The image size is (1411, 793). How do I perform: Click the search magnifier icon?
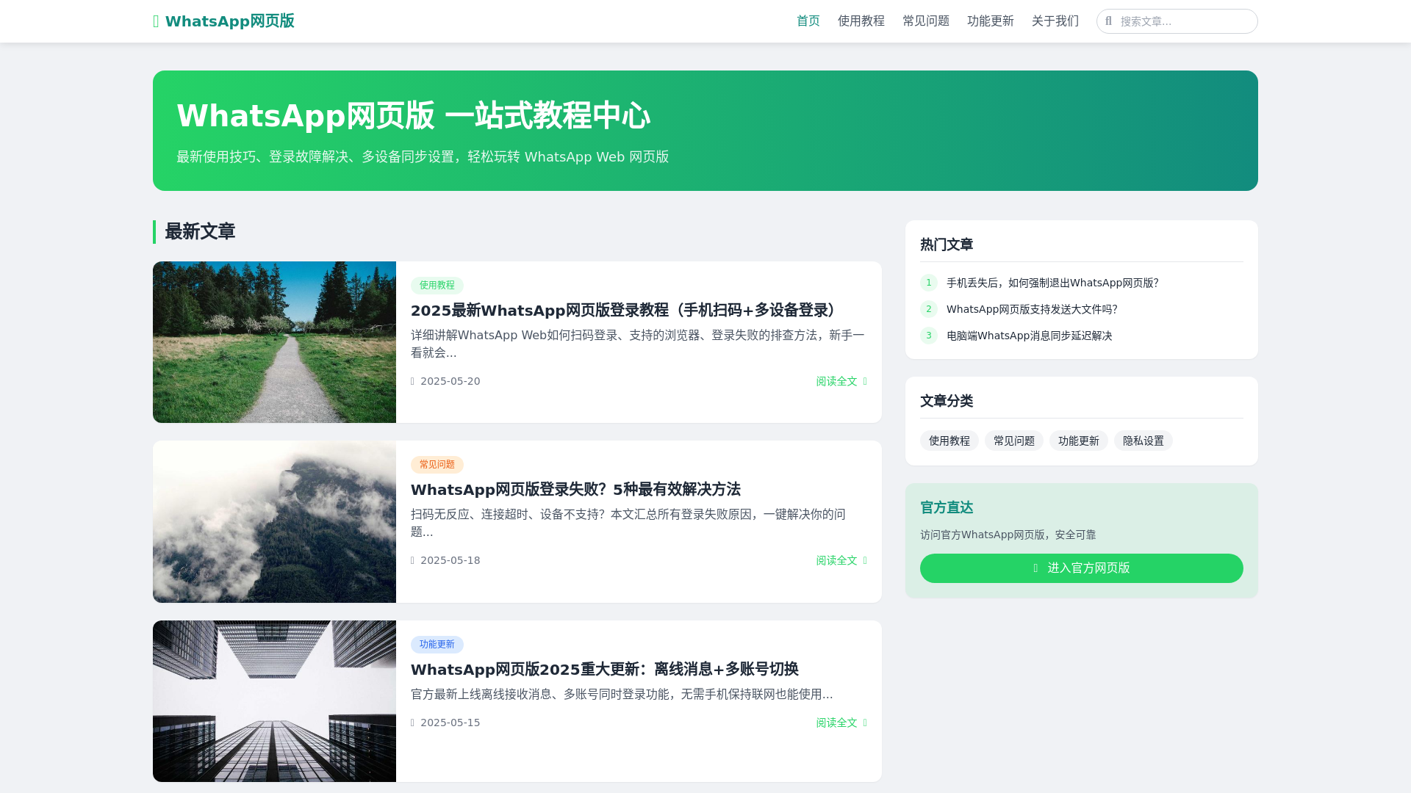(x=1108, y=21)
